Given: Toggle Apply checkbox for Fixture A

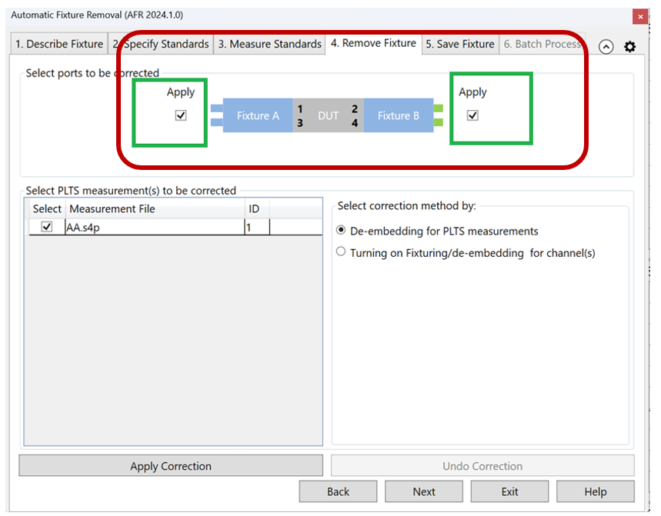Looking at the screenshot, I should click(x=181, y=115).
